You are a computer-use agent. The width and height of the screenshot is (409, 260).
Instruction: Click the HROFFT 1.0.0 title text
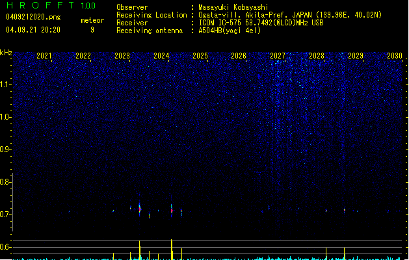point(51,5)
